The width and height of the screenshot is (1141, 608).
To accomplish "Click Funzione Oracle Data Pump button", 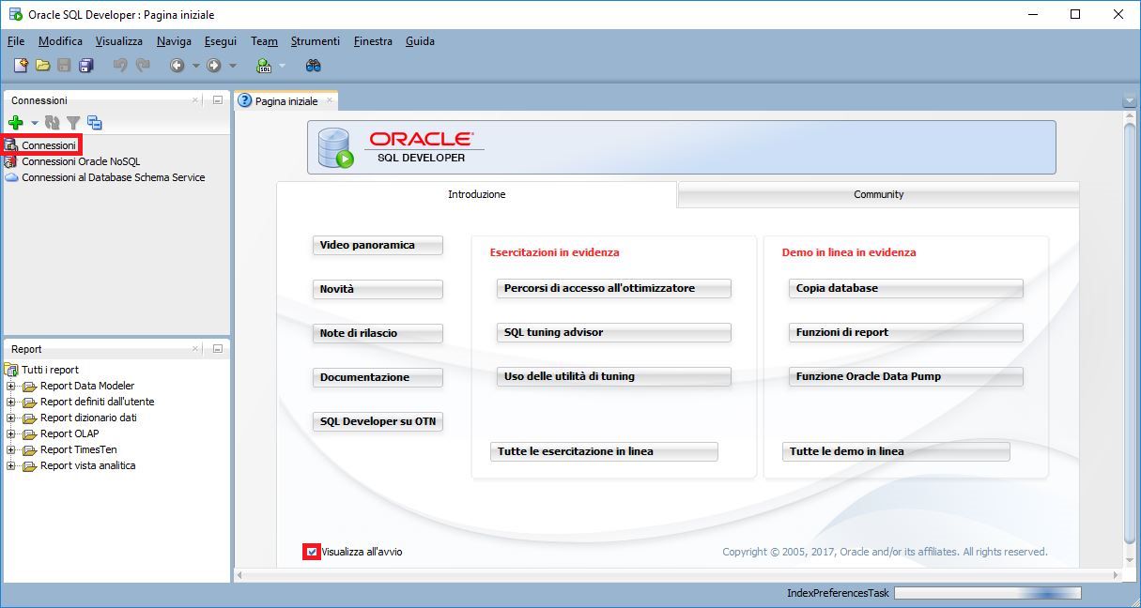I will 905,376.
